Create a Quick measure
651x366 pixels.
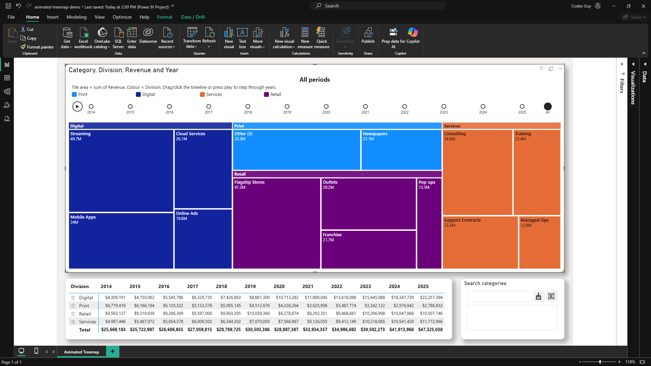(x=322, y=38)
